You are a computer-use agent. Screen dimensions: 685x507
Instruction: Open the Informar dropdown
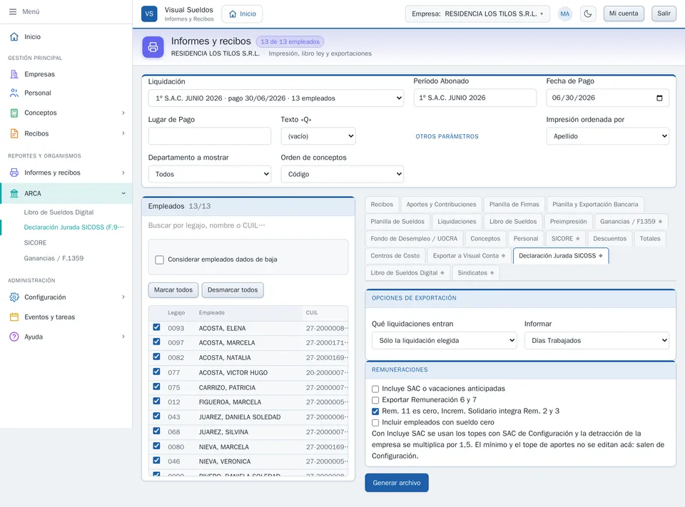pos(597,341)
